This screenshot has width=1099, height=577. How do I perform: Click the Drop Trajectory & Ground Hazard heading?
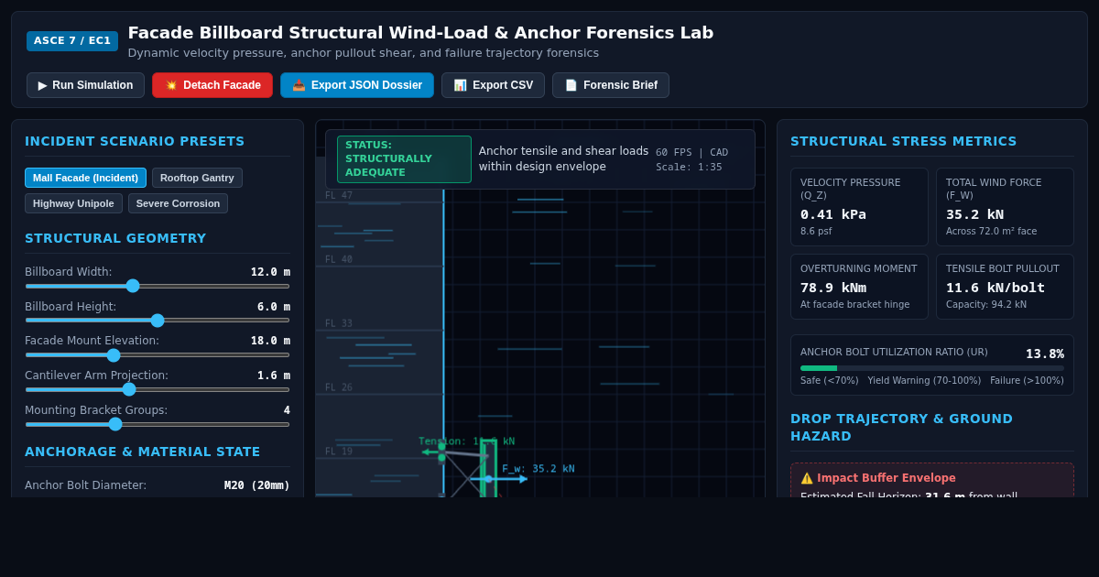pos(901,427)
